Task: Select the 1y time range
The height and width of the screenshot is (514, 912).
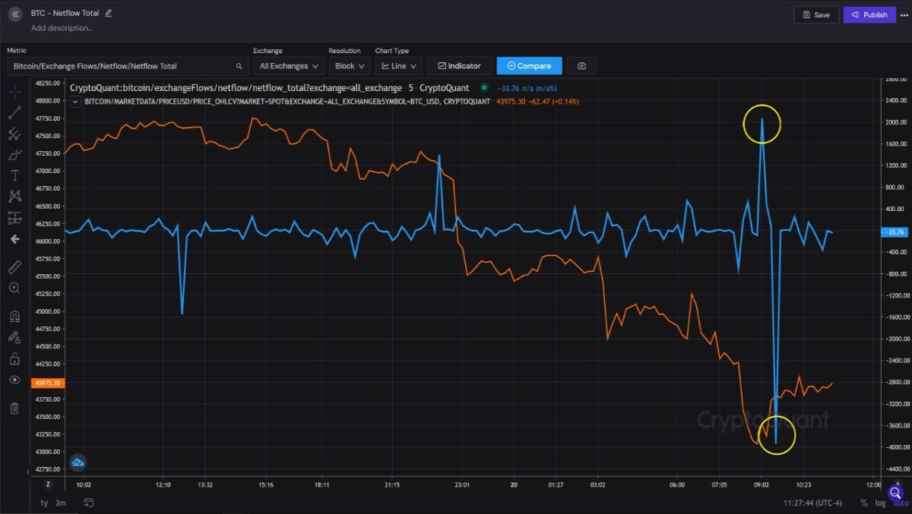Action: click(44, 503)
